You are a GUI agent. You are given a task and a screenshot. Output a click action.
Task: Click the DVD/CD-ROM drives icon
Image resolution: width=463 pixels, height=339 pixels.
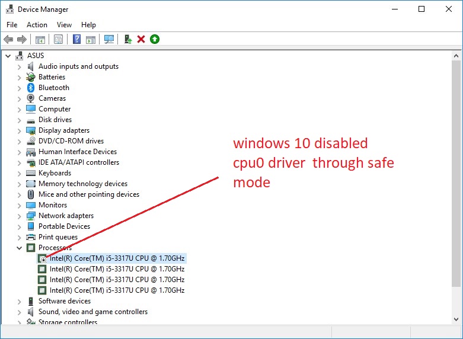tap(31, 141)
